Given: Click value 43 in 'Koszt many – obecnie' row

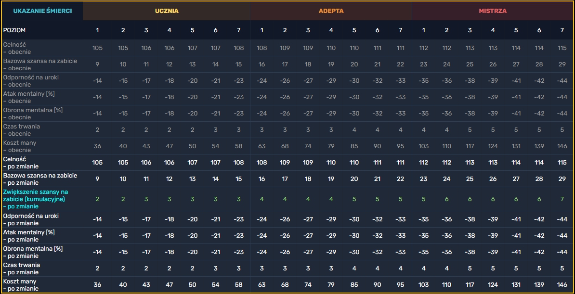Looking at the screenshot, I should (146, 146).
